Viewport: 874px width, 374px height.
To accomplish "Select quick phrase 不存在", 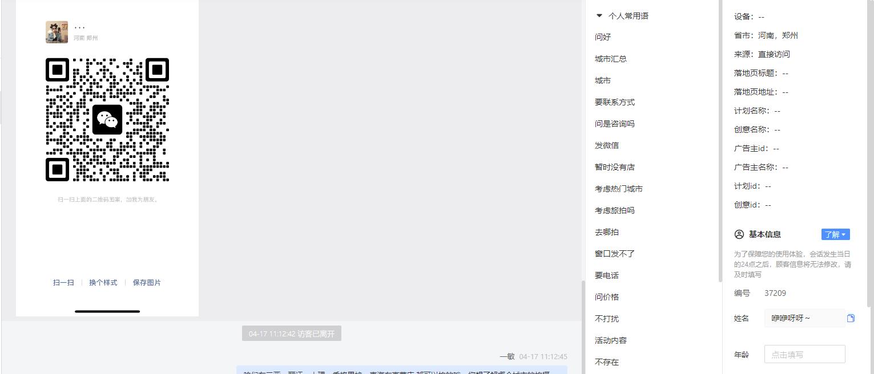I will 607,362.
